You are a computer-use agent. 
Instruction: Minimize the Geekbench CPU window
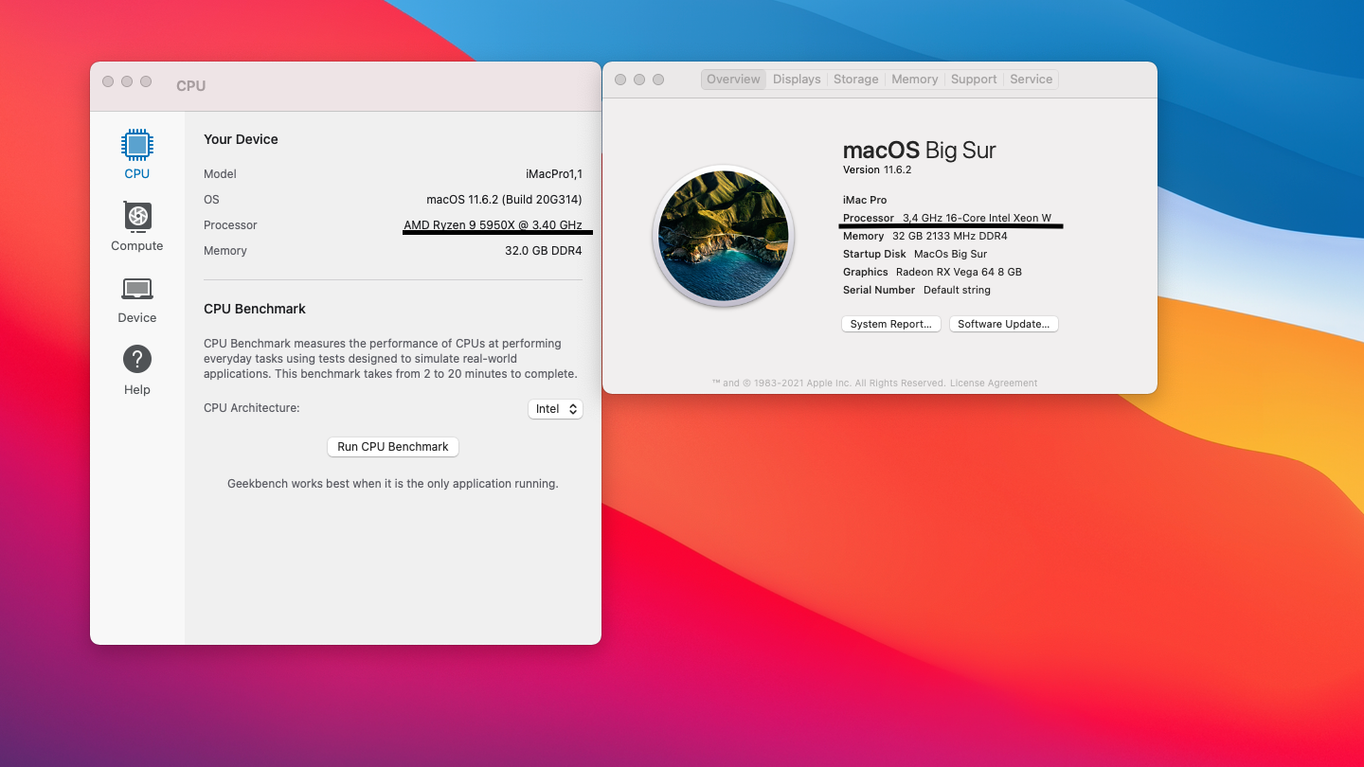(x=127, y=81)
